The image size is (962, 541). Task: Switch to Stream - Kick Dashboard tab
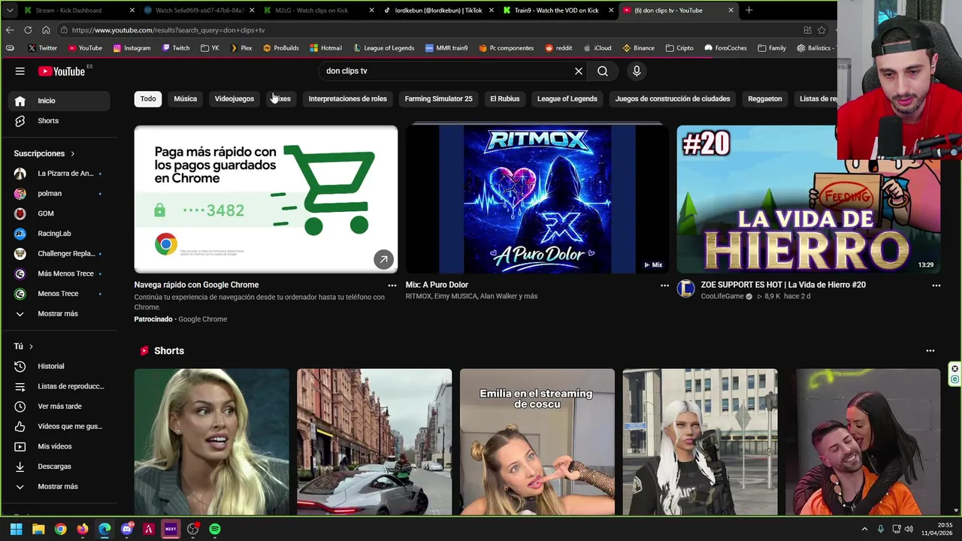click(x=79, y=11)
